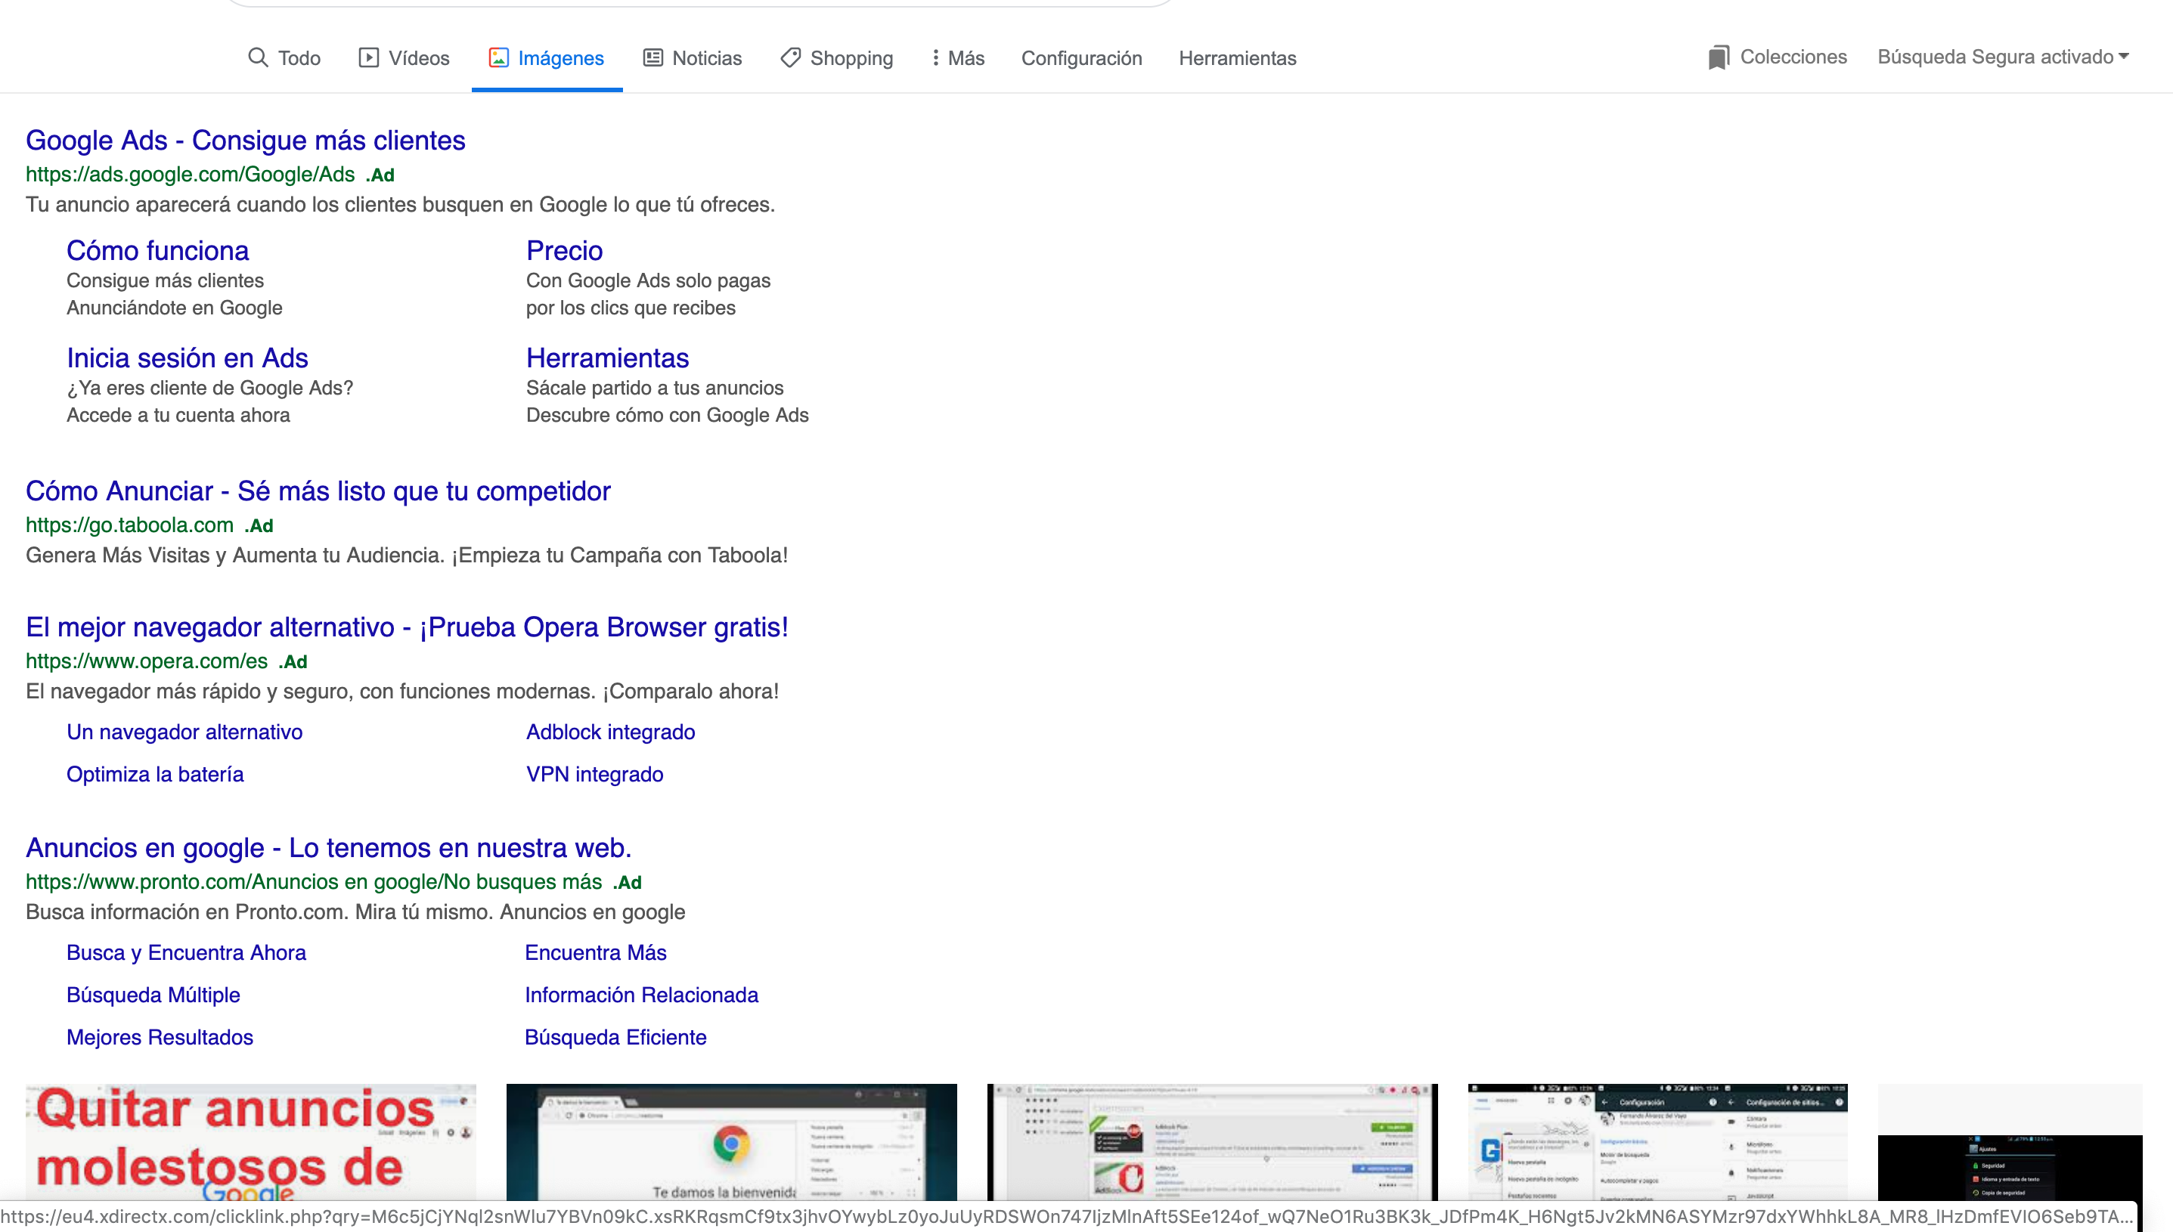The width and height of the screenshot is (2173, 1232).
Task: Open the Búsqueda Segura activado dropdown
Action: click(2003, 57)
